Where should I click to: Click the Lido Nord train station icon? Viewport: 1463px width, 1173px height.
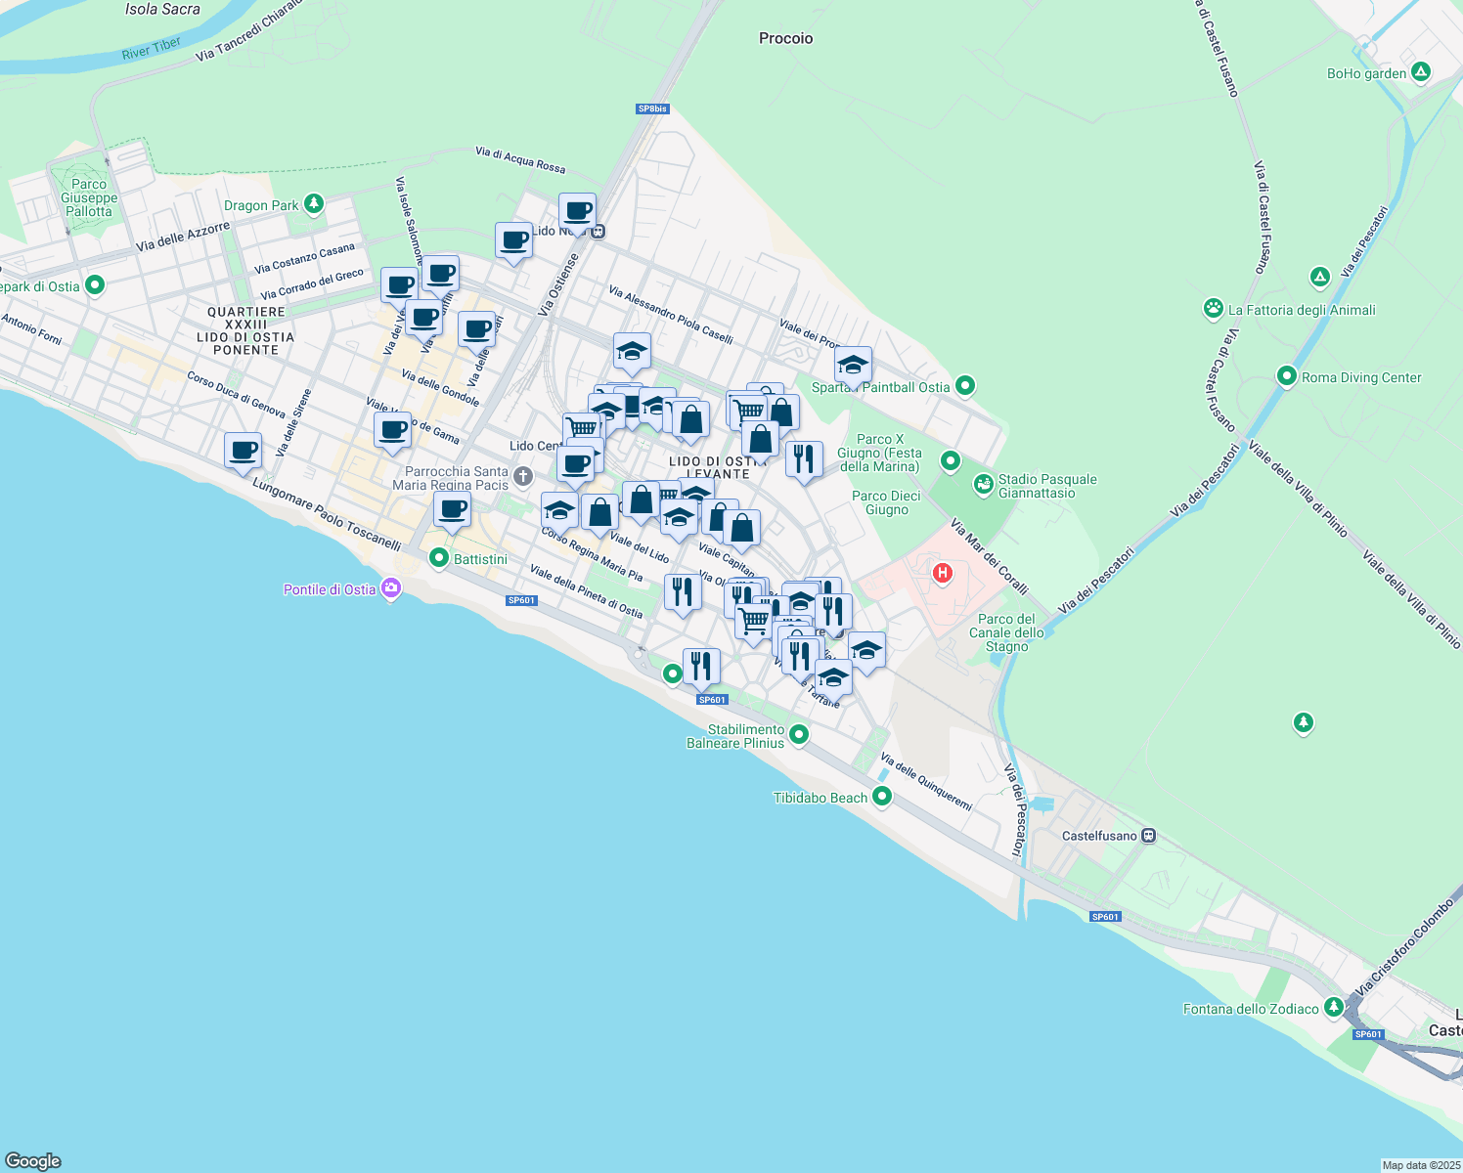click(598, 232)
